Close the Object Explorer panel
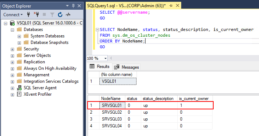The image size is (259, 136). [x=79, y=6]
